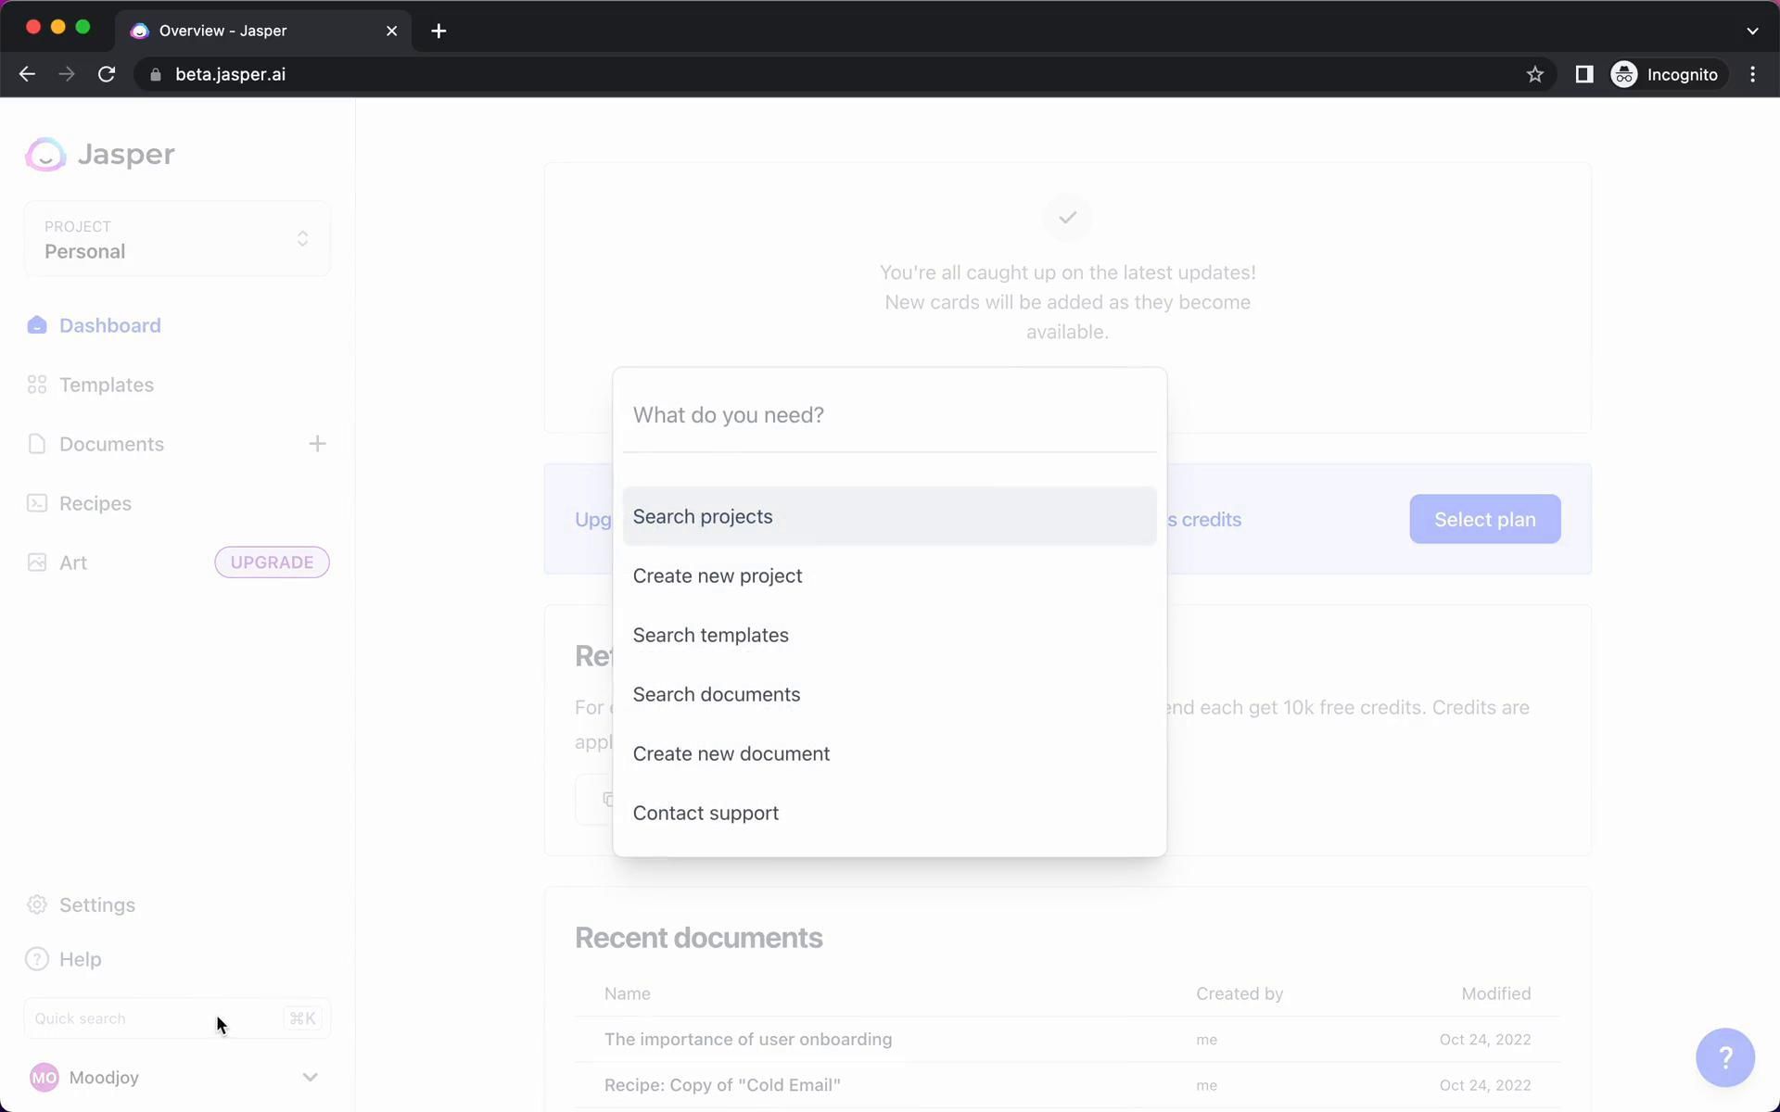Choose Contact support from the palette
1780x1112 pixels.
point(706,813)
